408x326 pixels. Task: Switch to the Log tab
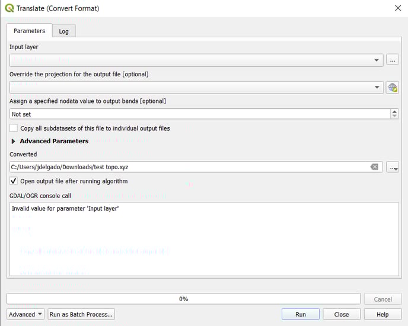pos(64,31)
